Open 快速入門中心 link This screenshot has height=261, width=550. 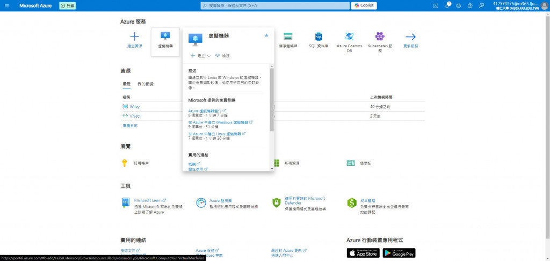(282, 256)
